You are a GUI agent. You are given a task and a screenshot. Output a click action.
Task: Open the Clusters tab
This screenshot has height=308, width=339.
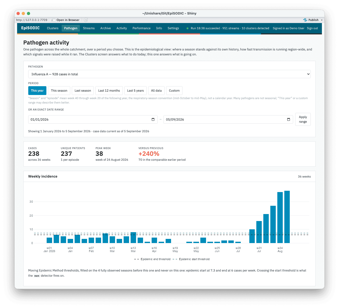tap(53, 28)
